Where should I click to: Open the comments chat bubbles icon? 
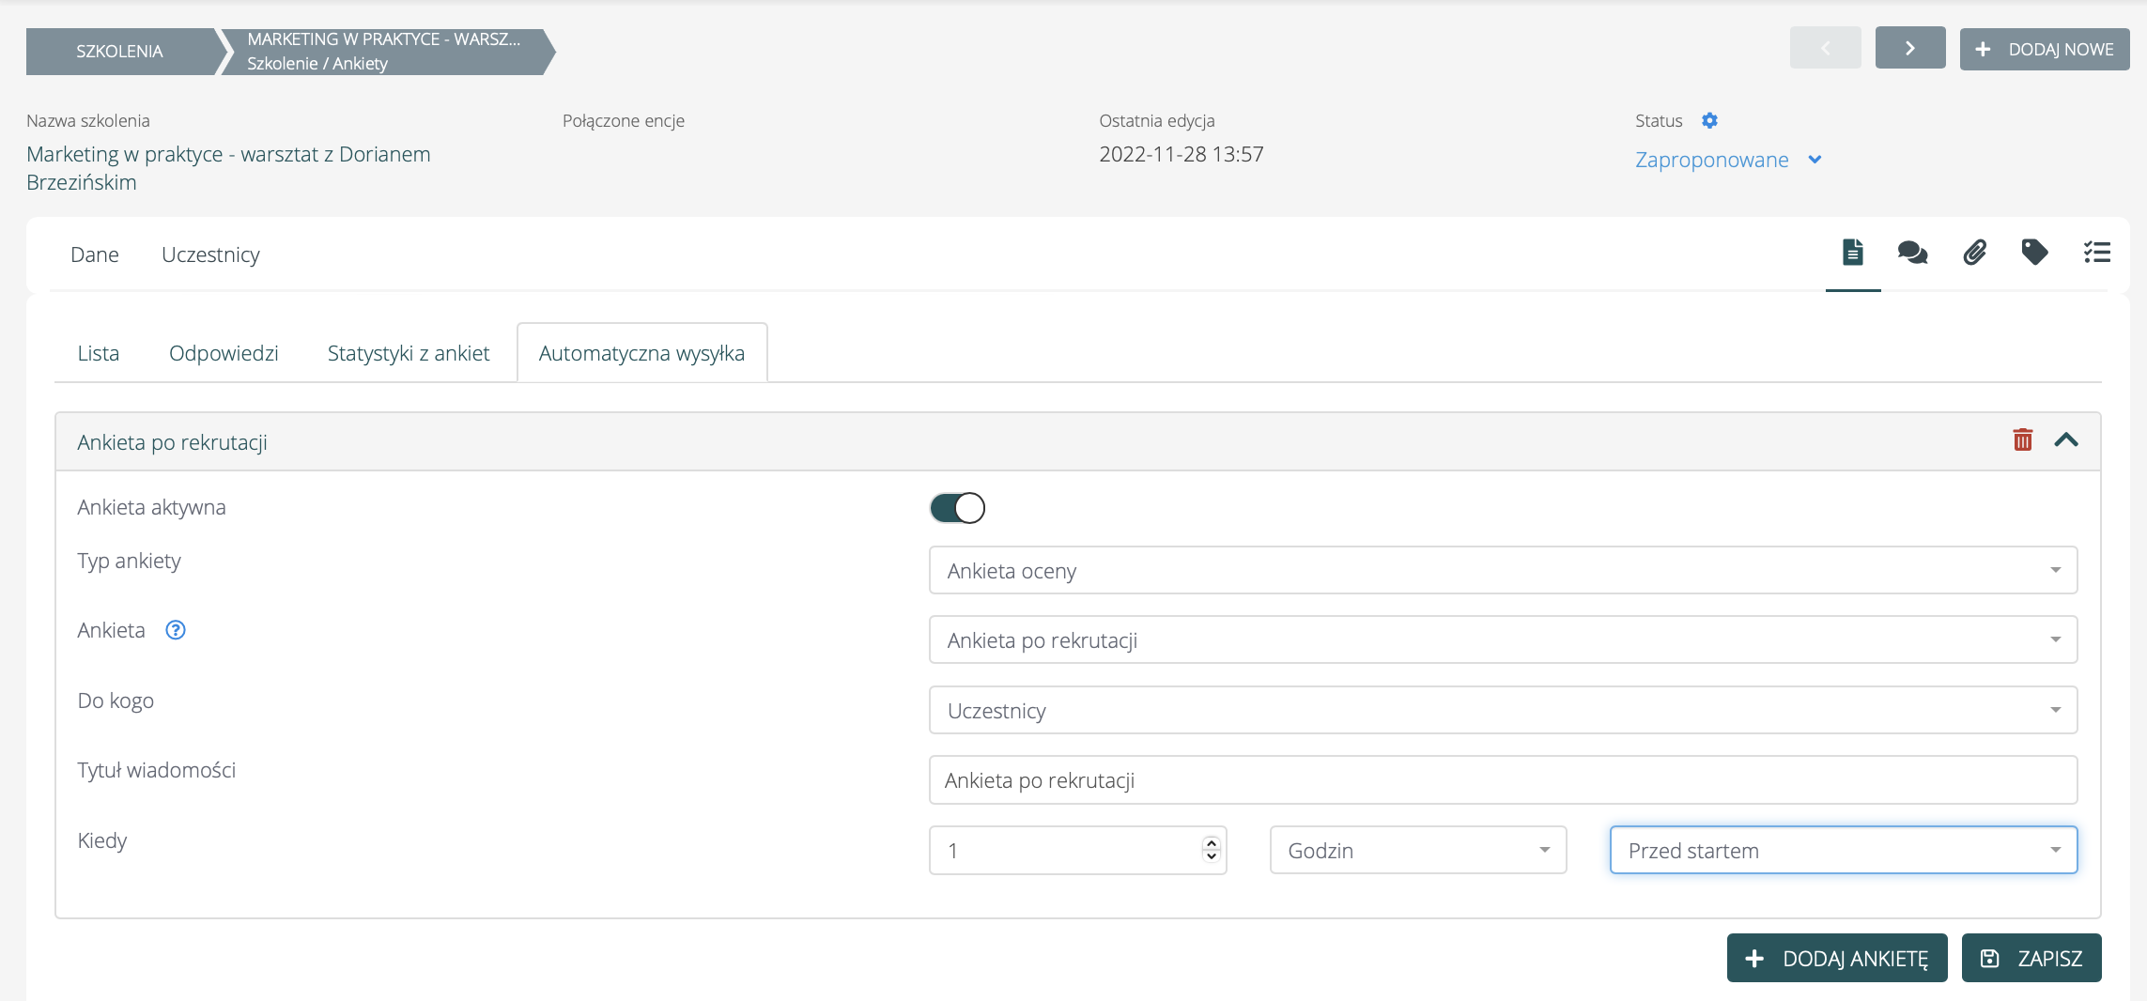point(1912,253)
